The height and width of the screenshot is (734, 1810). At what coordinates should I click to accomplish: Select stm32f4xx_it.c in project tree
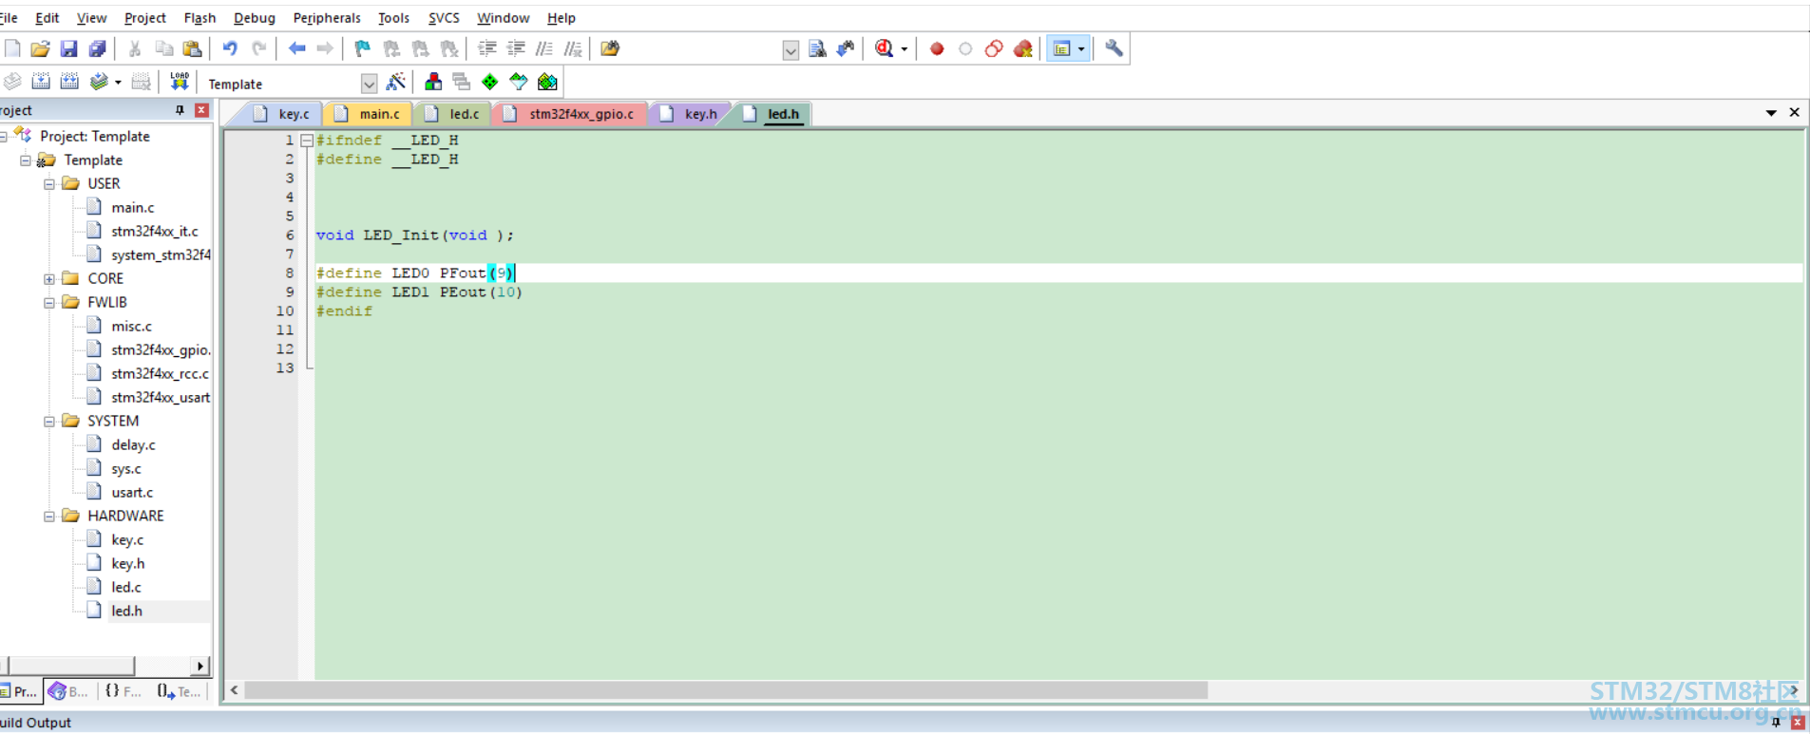coord(154,231)
